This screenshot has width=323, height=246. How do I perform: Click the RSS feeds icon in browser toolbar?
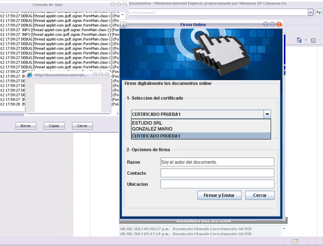(x=313, y=40)
